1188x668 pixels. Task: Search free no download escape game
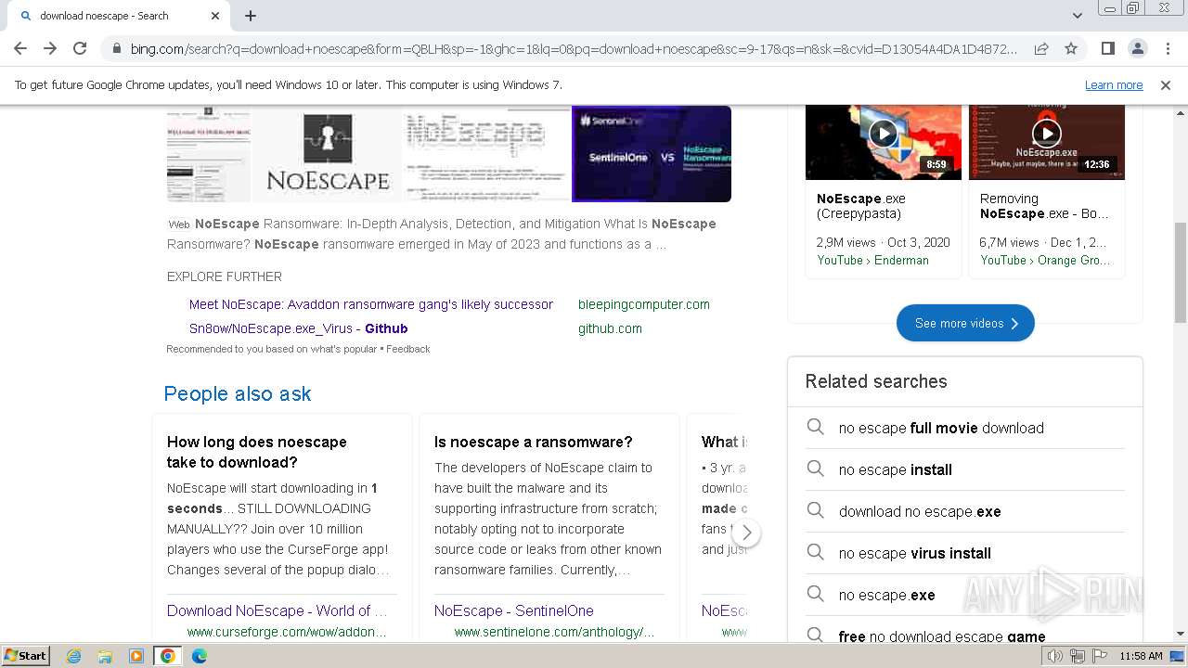(942, 636)
